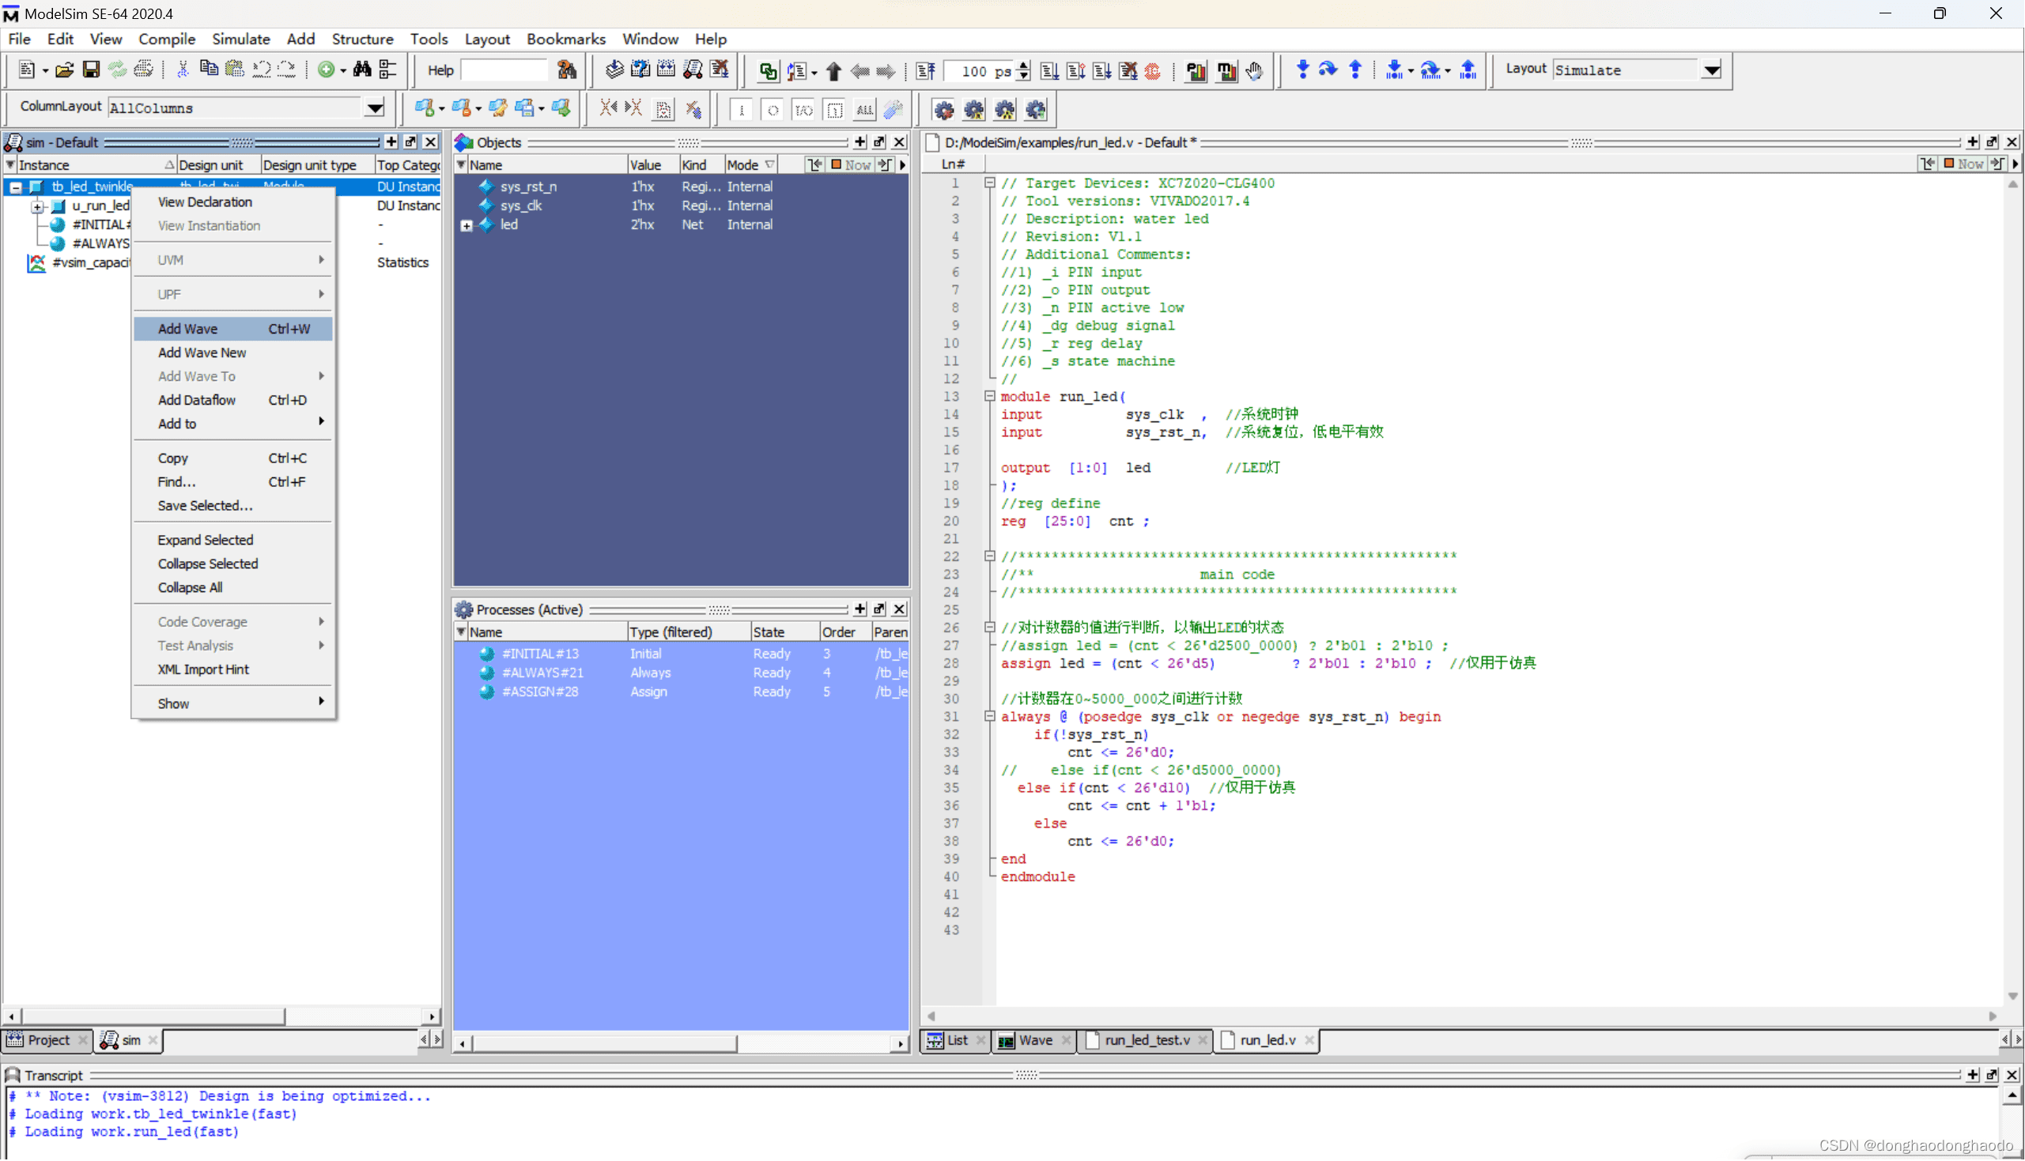Toggle the ALL ports filter button
2025x1161 pixels.
(x=863, y=110)
